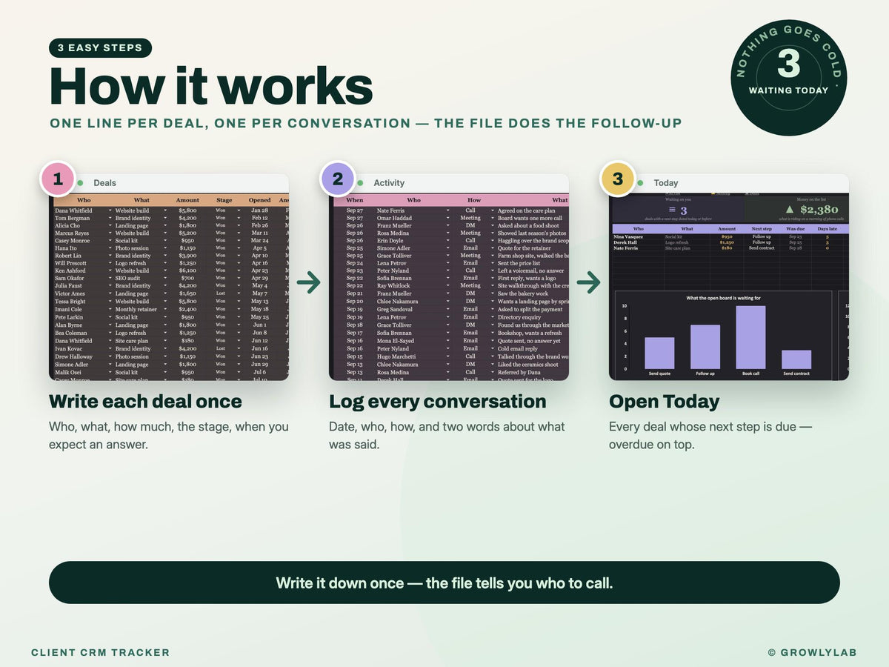Viewport: 889px width, 667px height.
Task: Click the 'Send quote' bar in the chart
Action: click(x=659, y=353)
